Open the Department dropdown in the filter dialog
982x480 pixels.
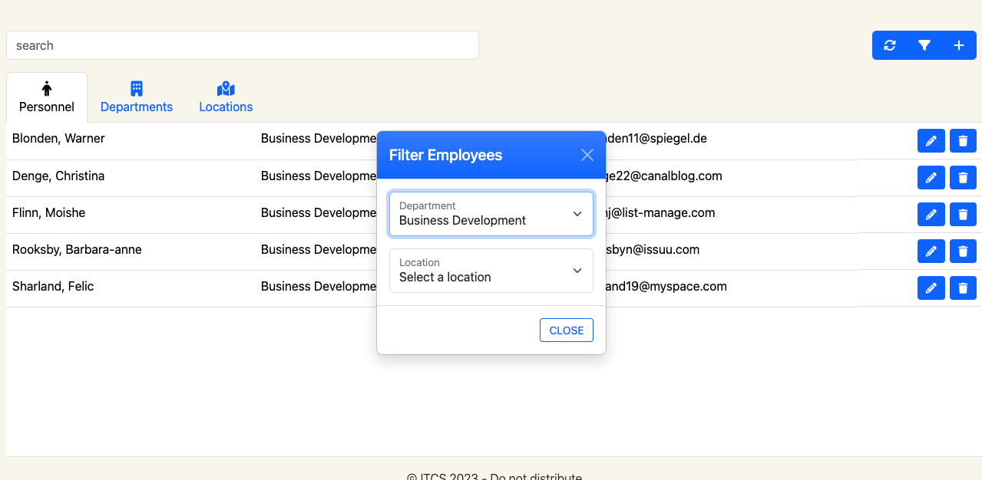click(x=491, y=214)
